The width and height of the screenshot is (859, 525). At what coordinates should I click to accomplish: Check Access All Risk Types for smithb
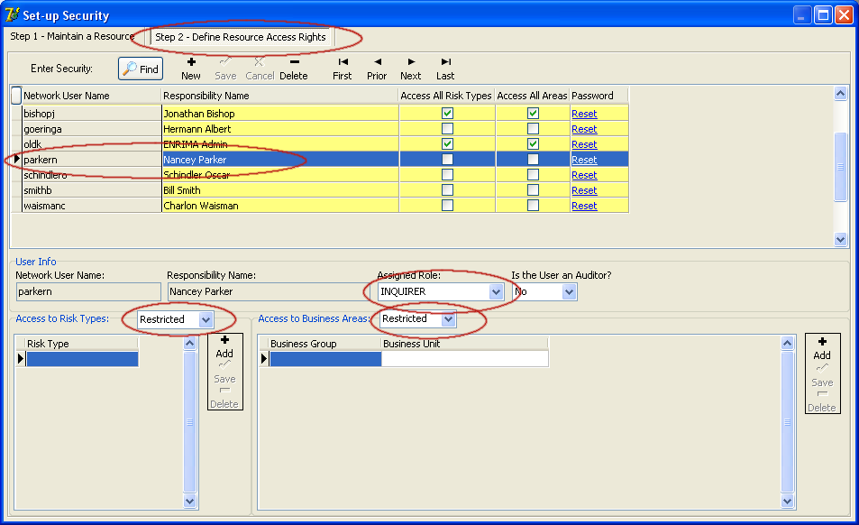[447, 190]
